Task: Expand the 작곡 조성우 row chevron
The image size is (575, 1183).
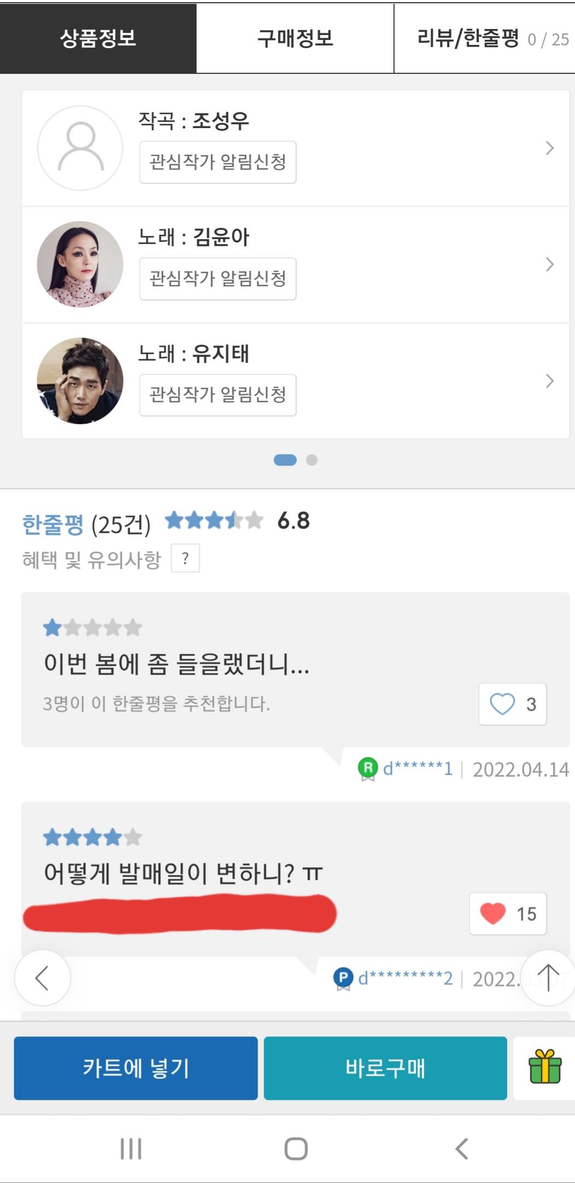Action: coord(550,148)
